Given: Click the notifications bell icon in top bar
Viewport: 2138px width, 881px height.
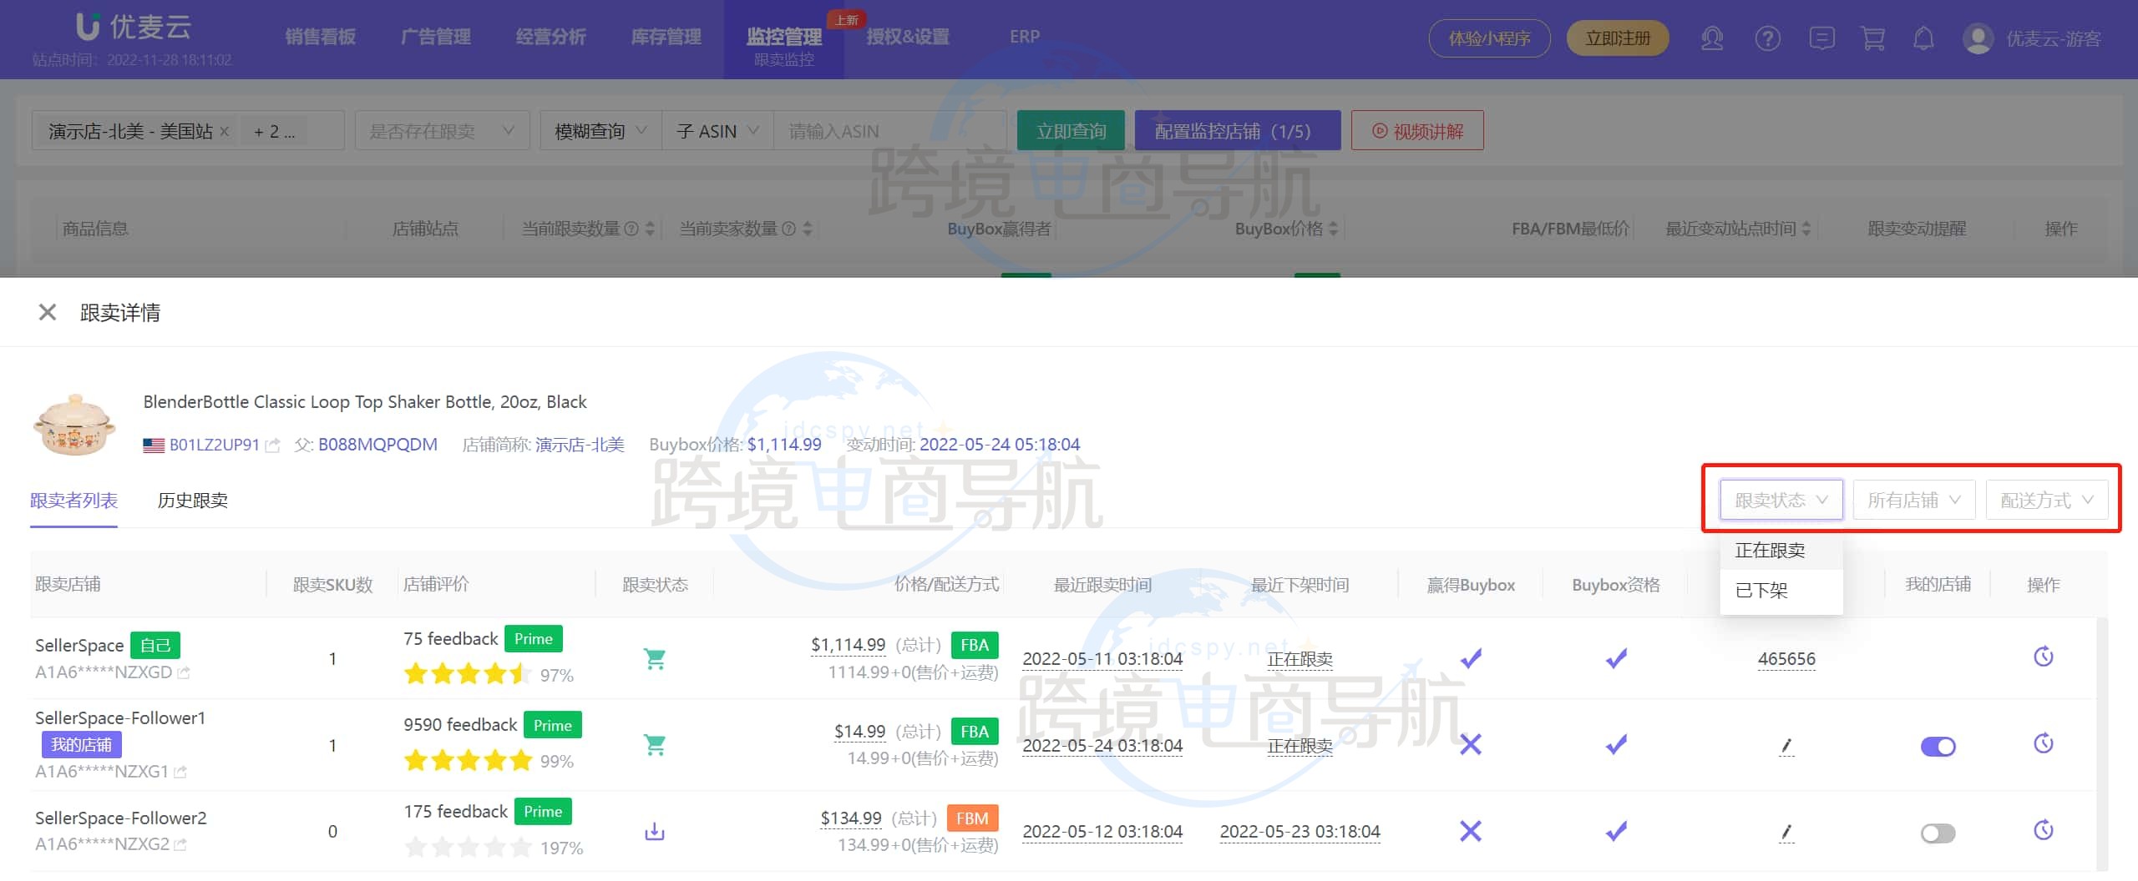Looking at the screenshot, I should click(1924, 38).
